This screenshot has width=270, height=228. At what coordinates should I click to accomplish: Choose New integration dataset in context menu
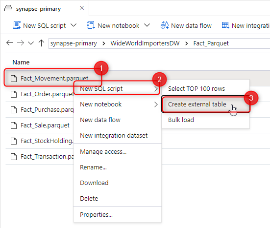tap(118, 136)
